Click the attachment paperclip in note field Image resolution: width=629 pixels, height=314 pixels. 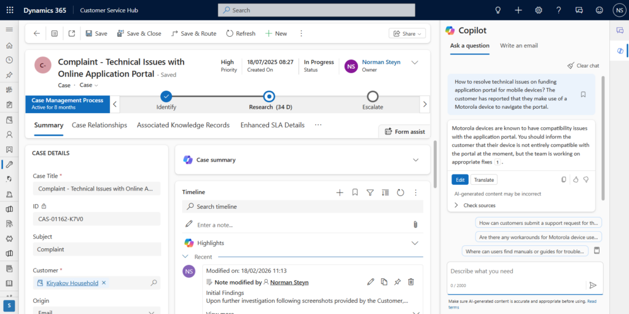[415, 225]
